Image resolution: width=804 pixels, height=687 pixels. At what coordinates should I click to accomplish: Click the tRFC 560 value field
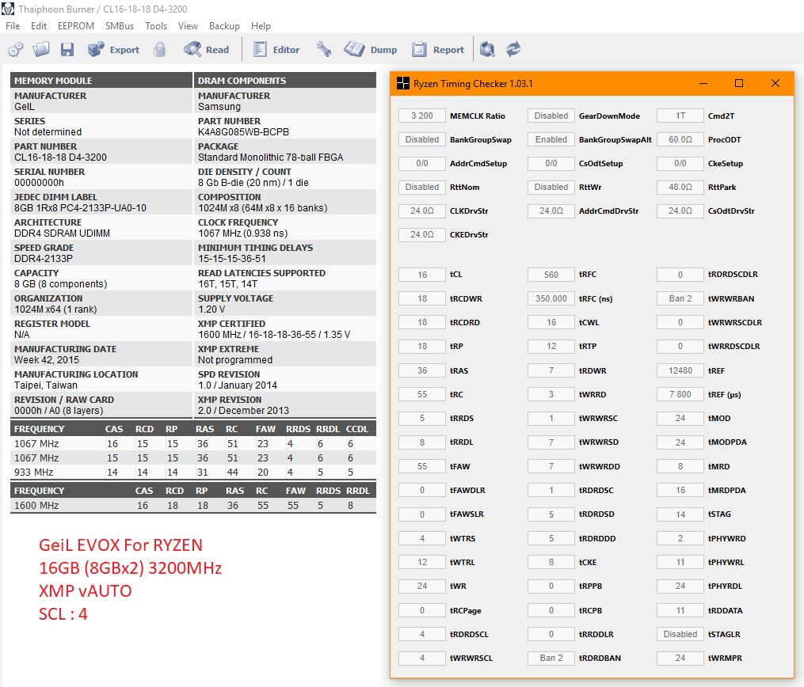tap(551, 275)
